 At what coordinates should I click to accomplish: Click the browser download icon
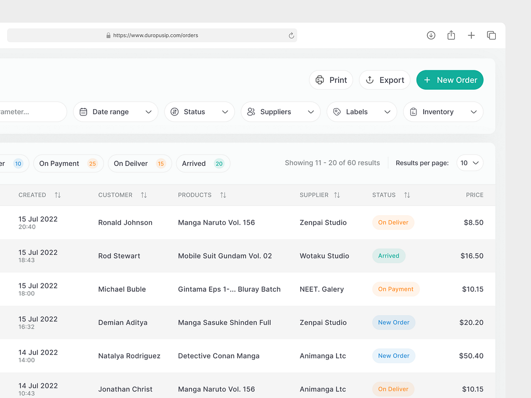click(431, 35)
